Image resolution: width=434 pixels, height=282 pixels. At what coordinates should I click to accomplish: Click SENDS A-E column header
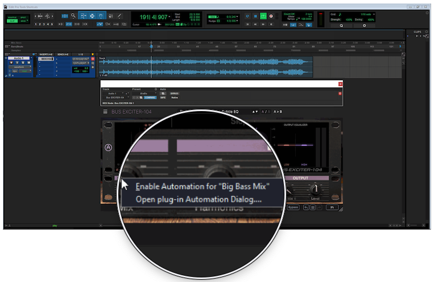click(x=63, y=54)
